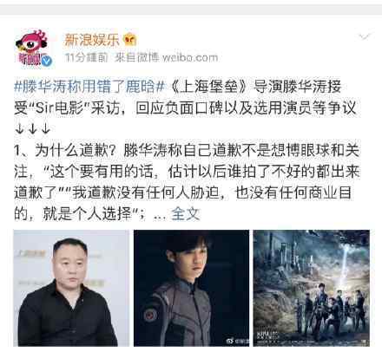Click the ↓↓↓ arrows line
The image size is (382, 352).
(32, 129)
